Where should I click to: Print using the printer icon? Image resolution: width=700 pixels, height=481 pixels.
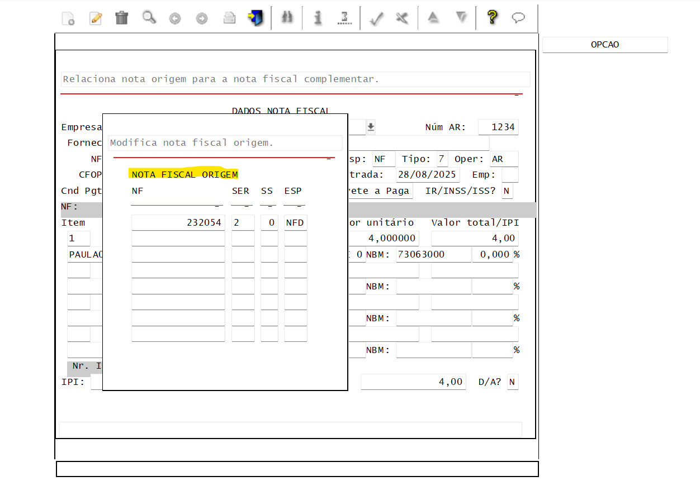pos(229,18)
